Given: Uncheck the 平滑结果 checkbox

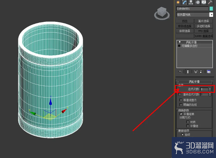Looking at the screenshot, I should pos(181,114).
